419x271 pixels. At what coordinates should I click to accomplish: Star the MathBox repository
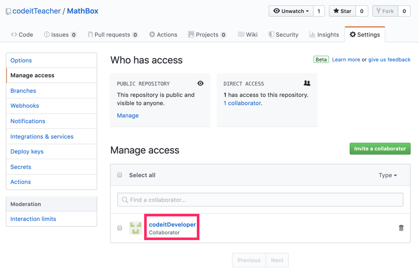point(343,11)
